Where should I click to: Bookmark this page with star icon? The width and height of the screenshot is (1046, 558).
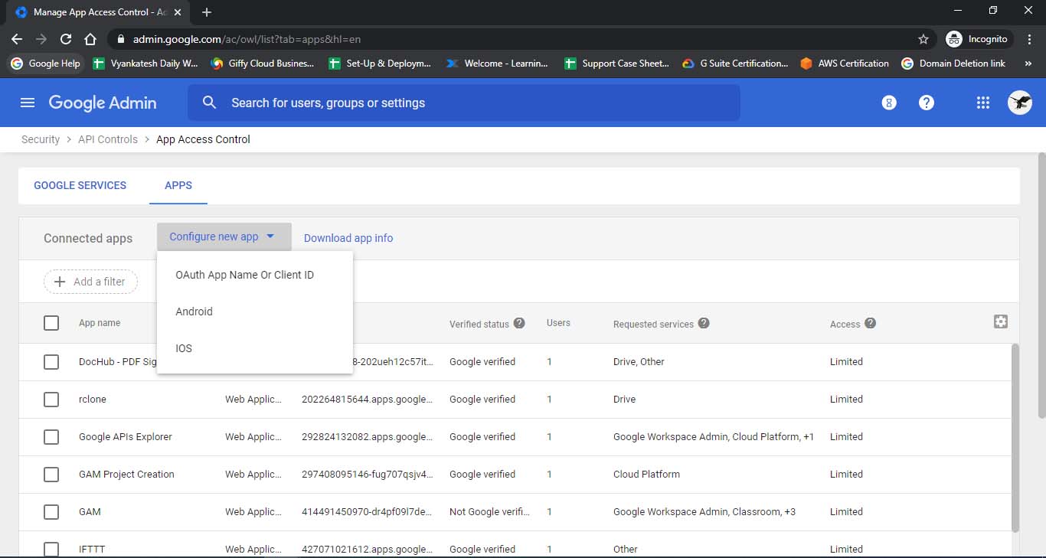923,39
